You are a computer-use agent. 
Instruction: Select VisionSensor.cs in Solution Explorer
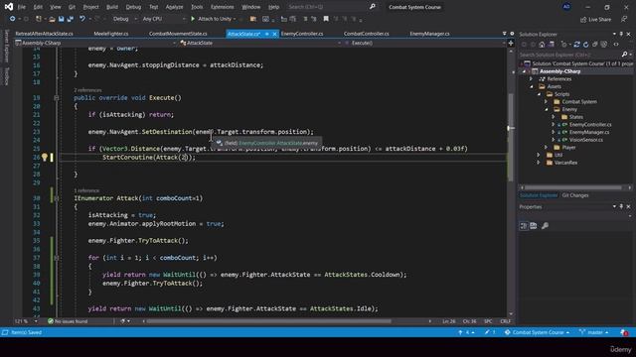point(585,140)
